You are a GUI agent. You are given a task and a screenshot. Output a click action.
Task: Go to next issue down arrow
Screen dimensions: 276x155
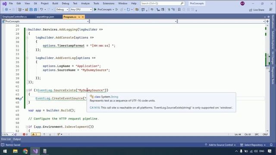pyautogui.click(x=50, y=134)
